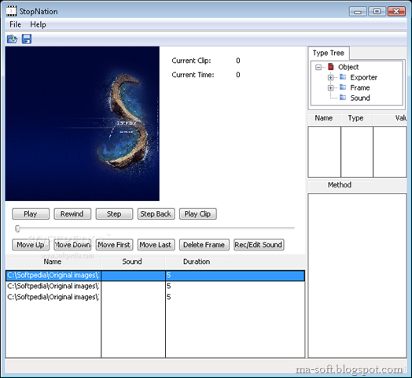Click the save floppy disk icon
The height and width of the screenshot is (378, 412).
click(x=27, y=39)
